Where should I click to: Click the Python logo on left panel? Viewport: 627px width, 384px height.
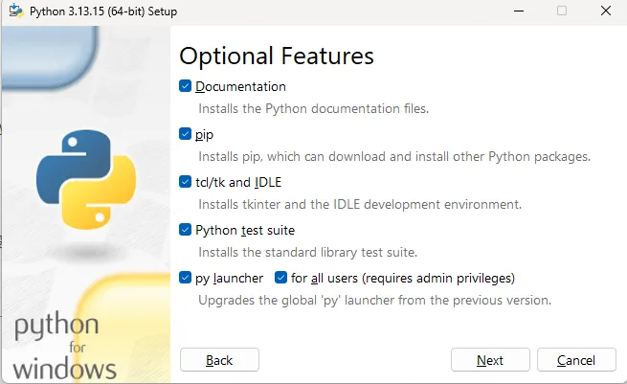pyautogui.click(x=86, y=180)
